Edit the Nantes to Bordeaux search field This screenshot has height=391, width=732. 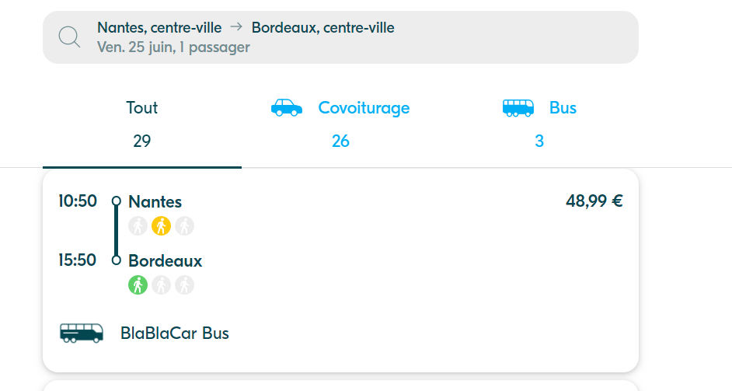click(340, 37)
